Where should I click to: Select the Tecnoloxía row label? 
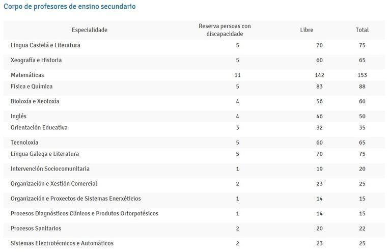24,143
